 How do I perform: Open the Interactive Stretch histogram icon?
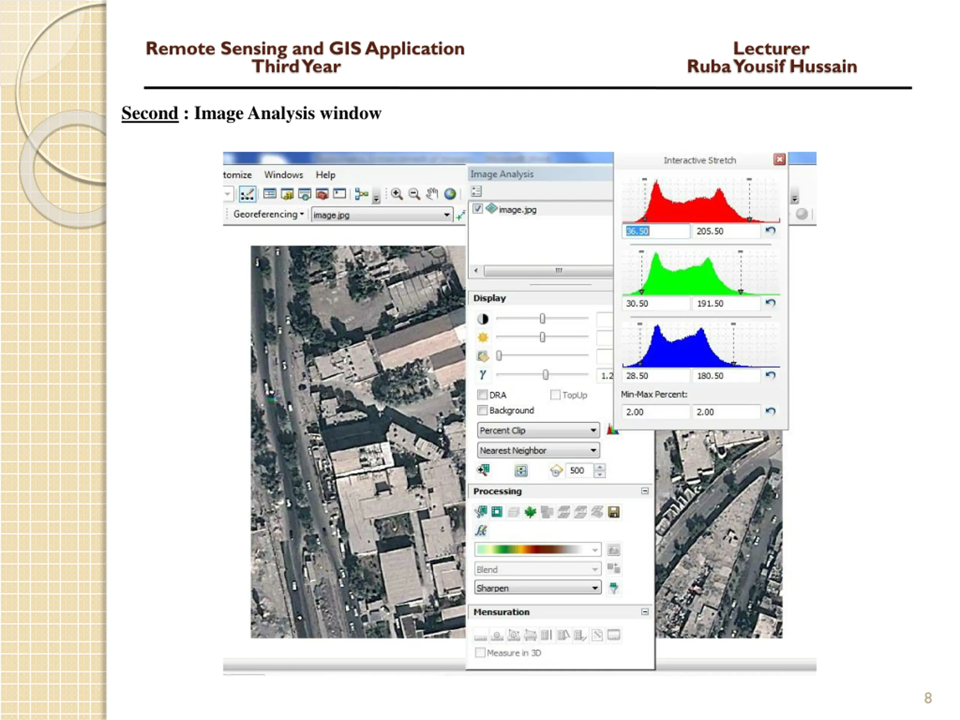[x=613, y=430]
